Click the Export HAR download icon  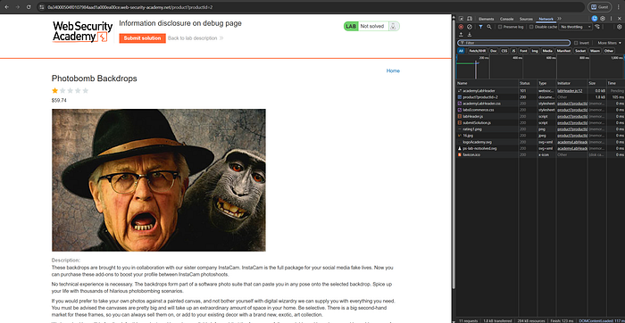click(469, 35)
